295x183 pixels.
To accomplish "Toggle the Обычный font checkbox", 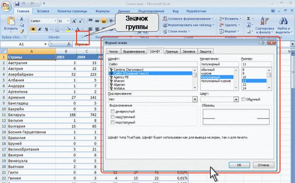I will coord(243,99).
